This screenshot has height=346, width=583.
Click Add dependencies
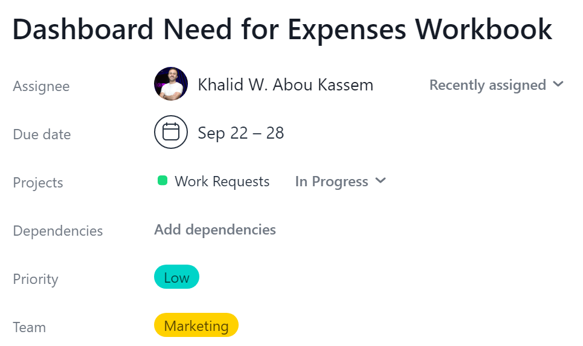click(215, 230)
